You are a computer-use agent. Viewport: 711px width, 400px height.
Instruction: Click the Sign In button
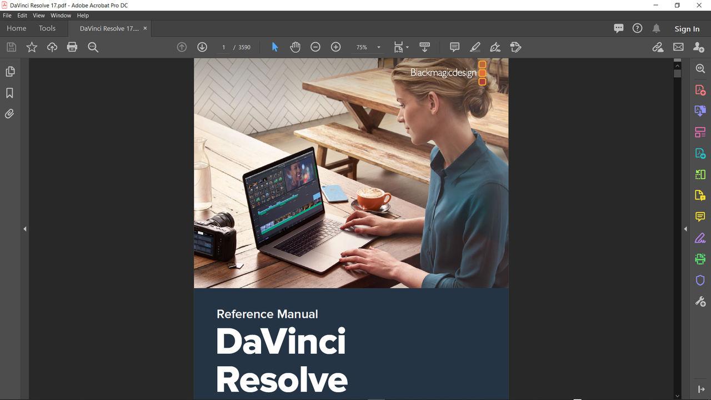pos(687,29)
